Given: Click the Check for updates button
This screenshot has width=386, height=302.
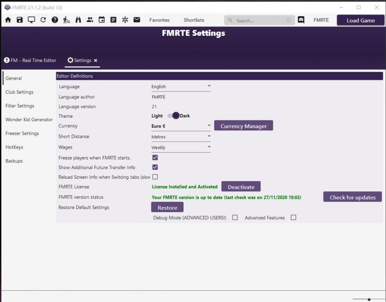Looking at the screenshot, I should pyautogui.click(x=352, y=197).
